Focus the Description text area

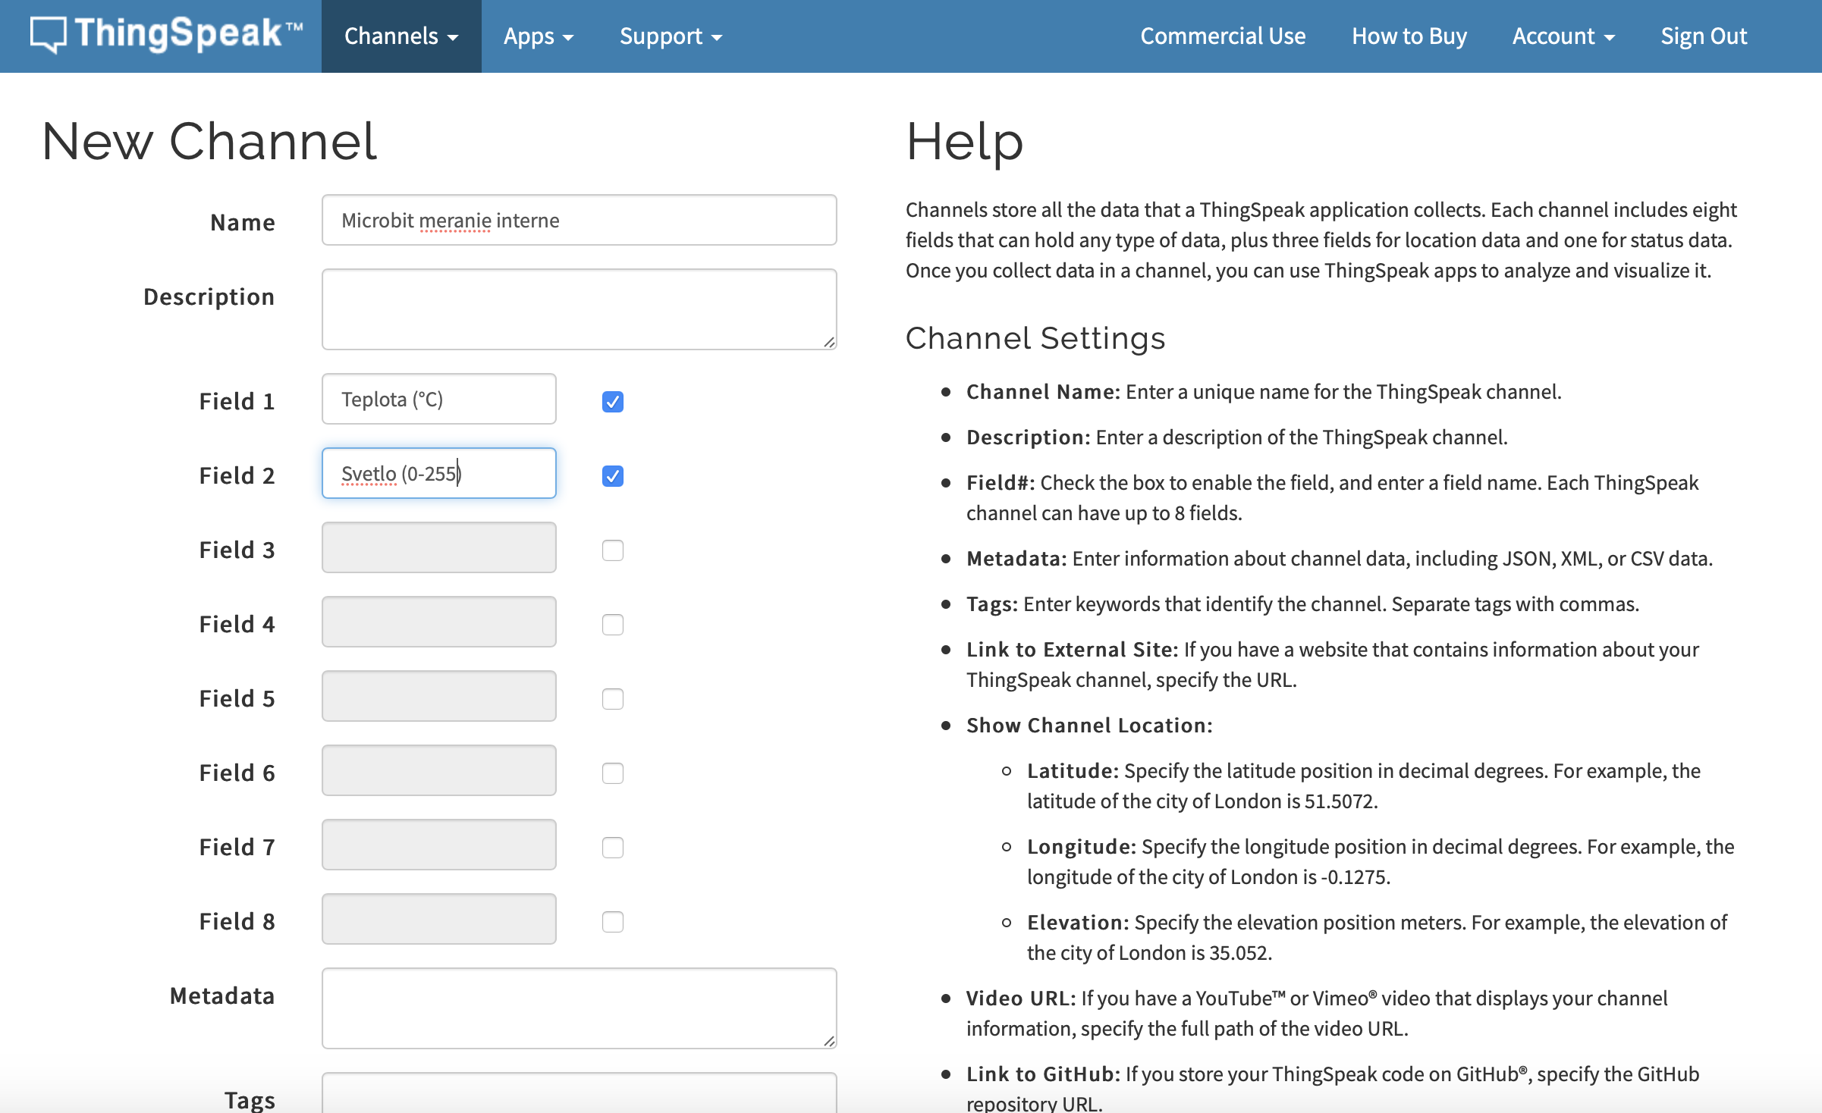(x=579, y=309)
